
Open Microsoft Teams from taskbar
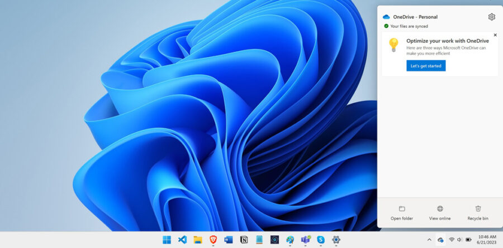[305, 240]
